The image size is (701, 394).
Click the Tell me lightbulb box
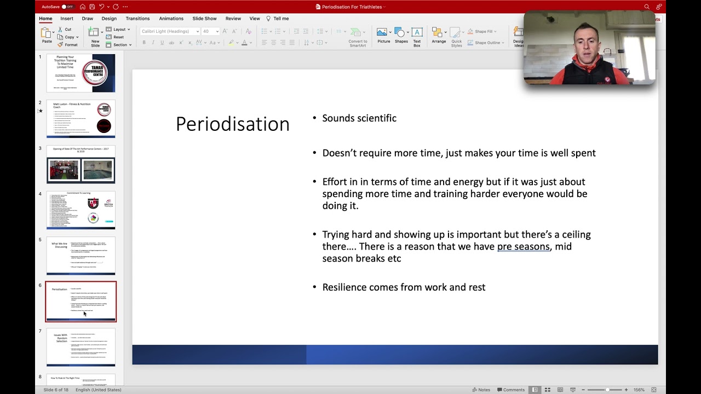pyautogui.click(x=278, y=19)
